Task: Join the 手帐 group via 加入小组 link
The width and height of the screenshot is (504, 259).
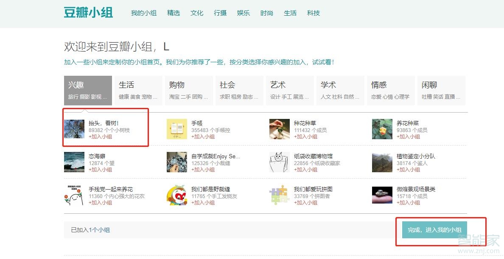Action: (203, 137)
